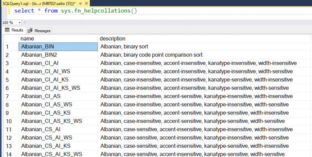Select row header number 7
Image resolution: width=312 pixels, height=157 pixels.
(11, 96)
